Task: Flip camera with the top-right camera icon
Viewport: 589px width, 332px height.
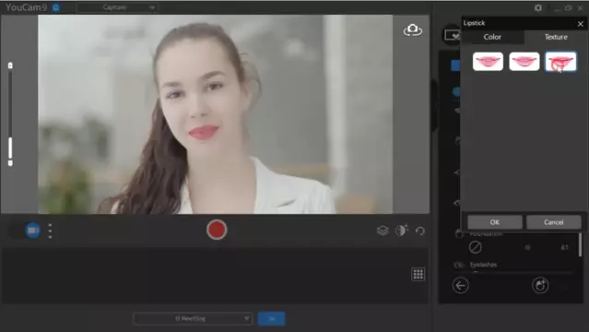Action: pyautogui.click(x=412, y=30)
